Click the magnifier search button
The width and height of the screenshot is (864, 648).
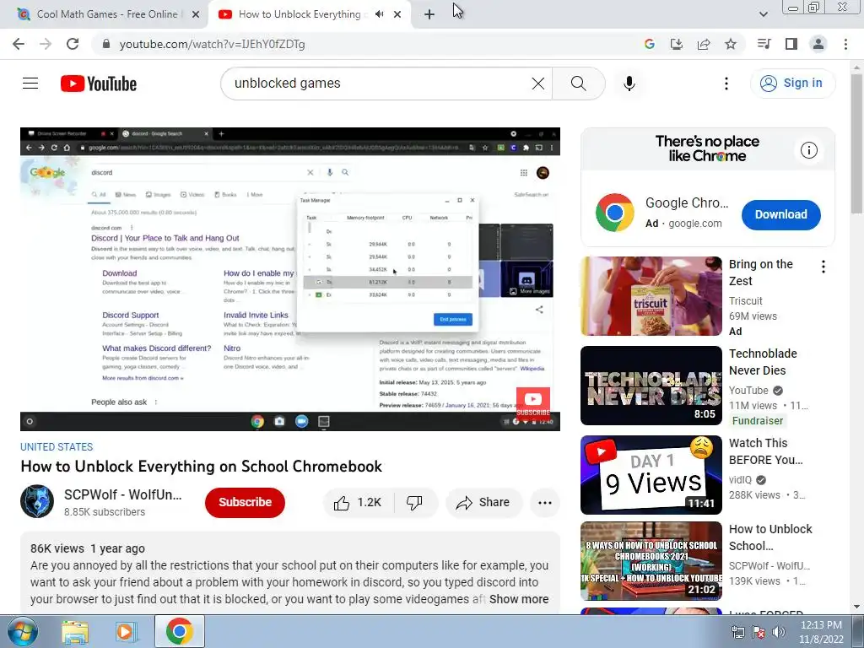coord(578,84)
